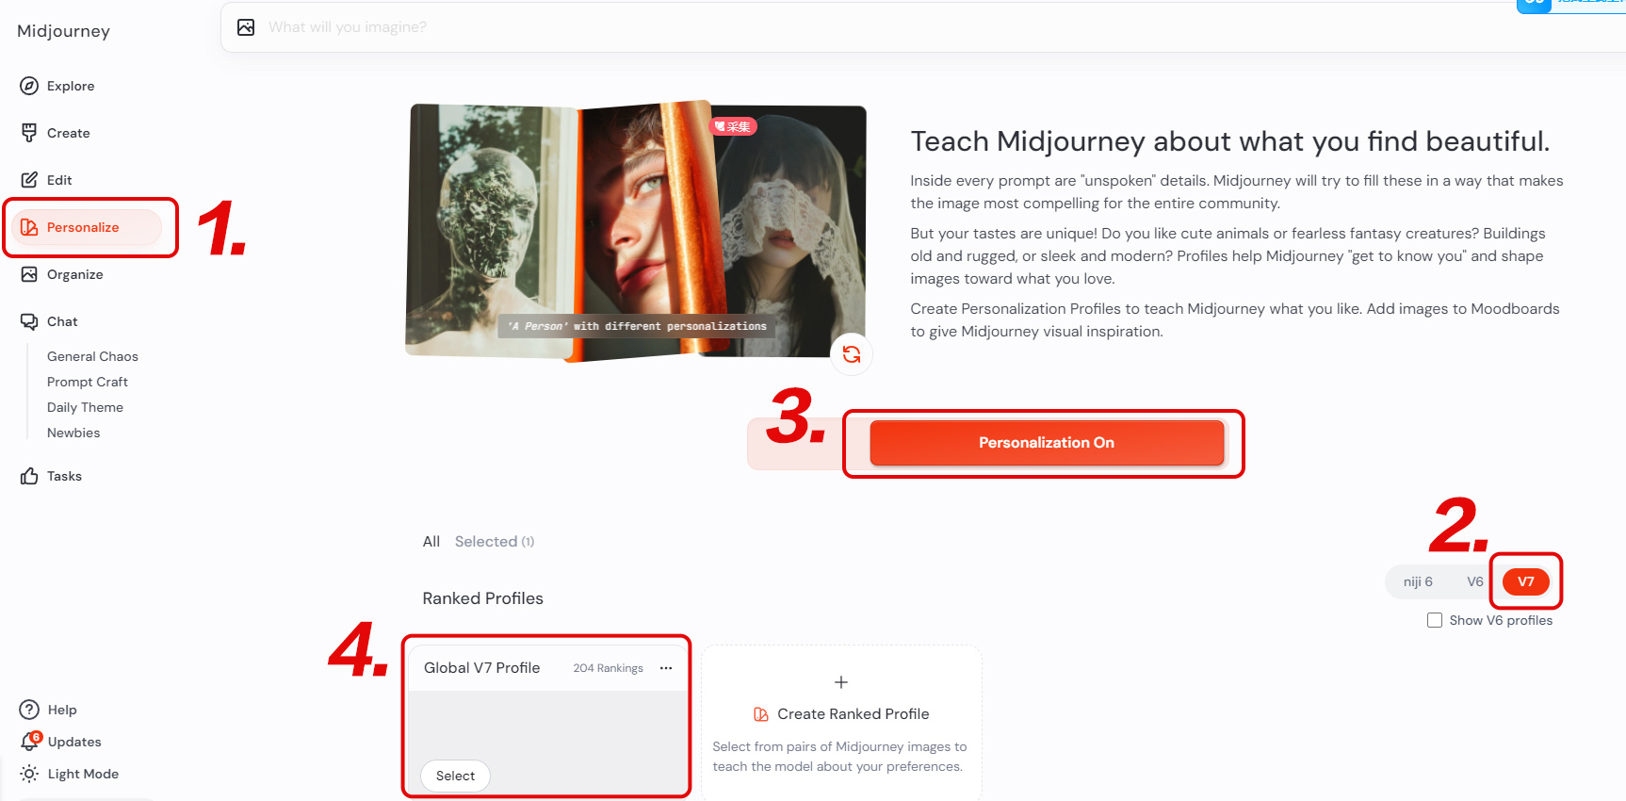This screenshot has height=801, width=1626.
Task: Toggle Light Mode
Action: (x=83, y=774)
